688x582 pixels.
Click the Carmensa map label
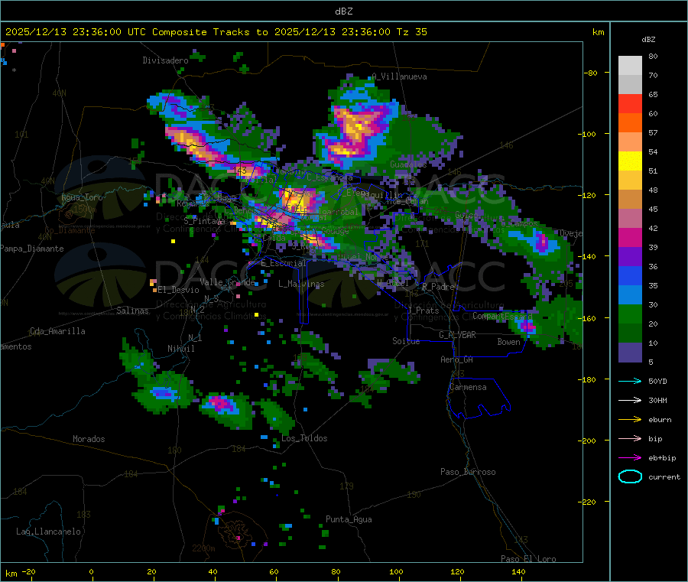468,388
